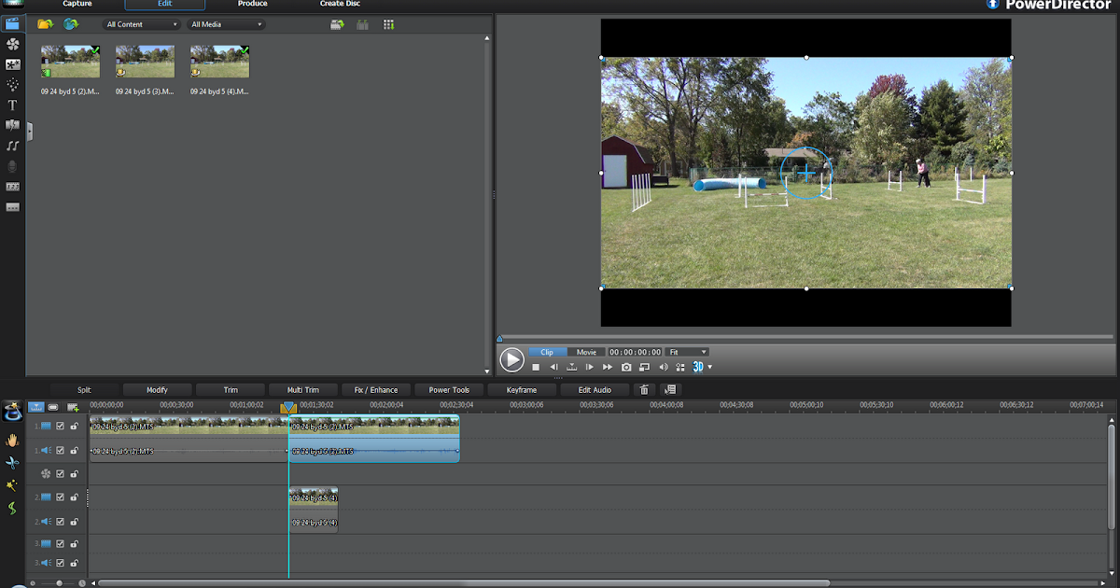
Task: Switch to the Edit tab
Action: click(x=165, y=4)
